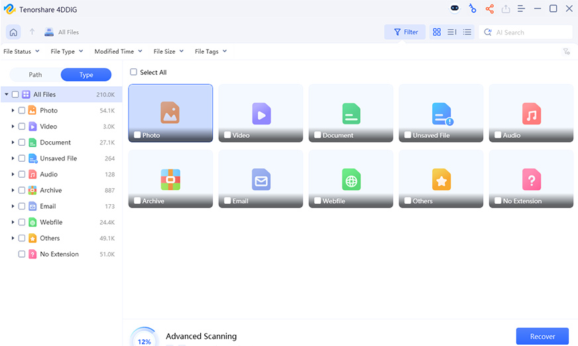Open the File Status dropdown
This screenshot has height=346, width=578.
pos(21,51)
